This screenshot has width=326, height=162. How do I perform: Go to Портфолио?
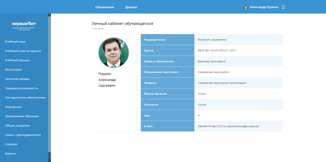[x=13, y=107]
